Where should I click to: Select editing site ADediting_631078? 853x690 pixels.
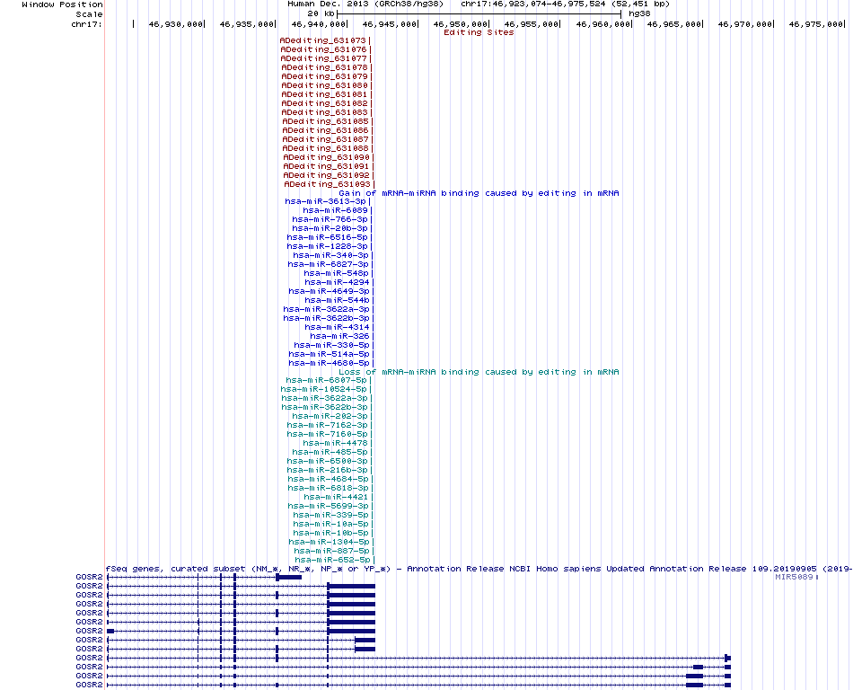coord(325,67)
